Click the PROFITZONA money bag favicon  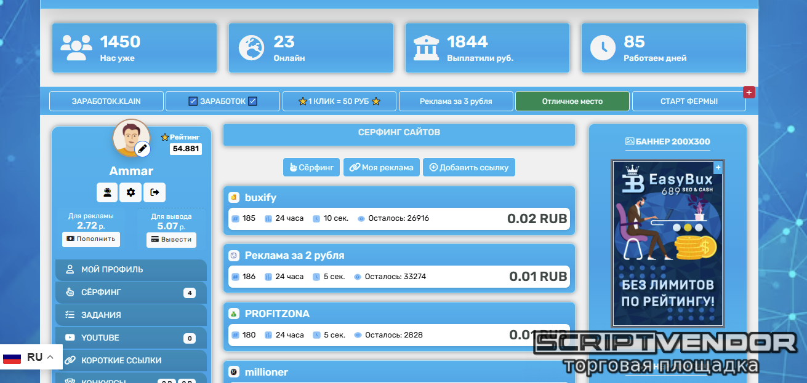(x=234, y=314)
